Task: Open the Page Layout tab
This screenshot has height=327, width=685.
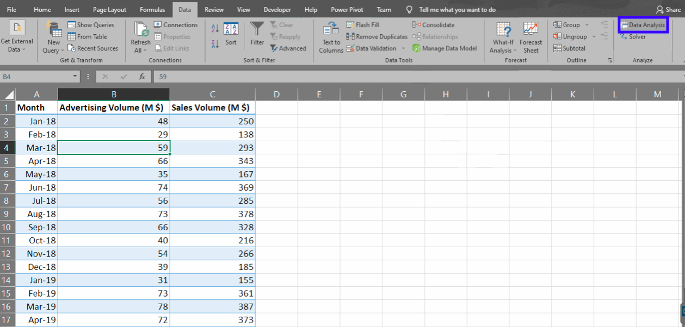Action: tap(109, 10)
